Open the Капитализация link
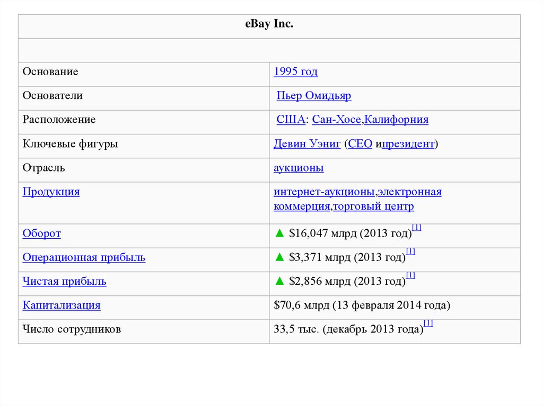 tap(62, 305)
